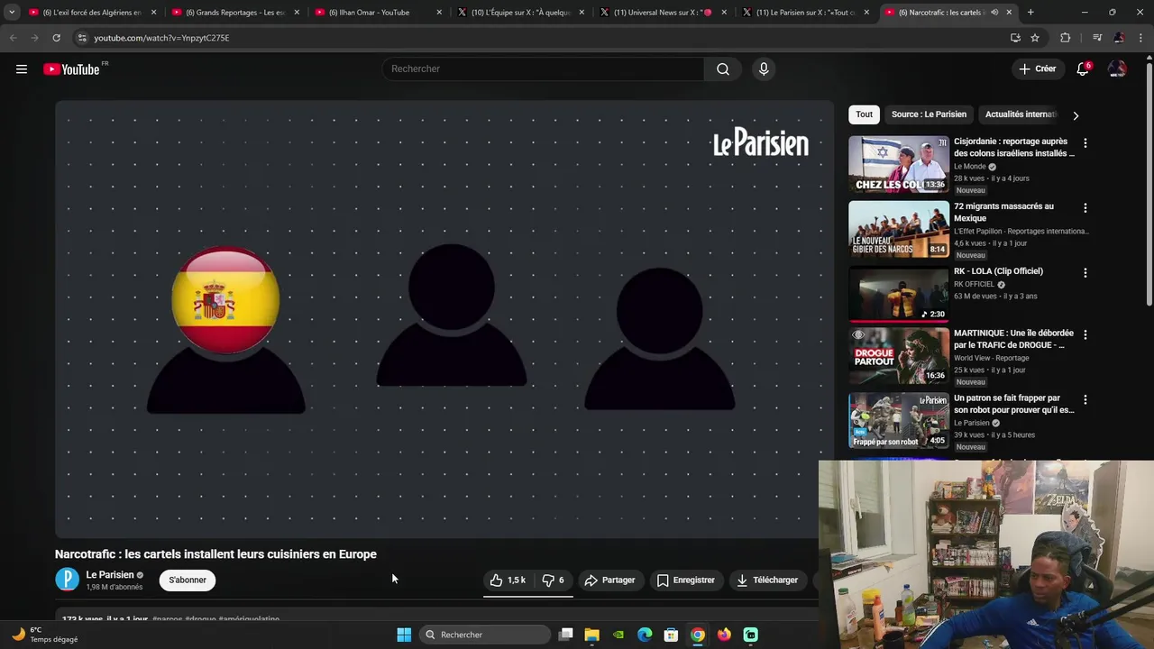
Task: Open the account avatar menu
Action: click(x=1117, y=69)
